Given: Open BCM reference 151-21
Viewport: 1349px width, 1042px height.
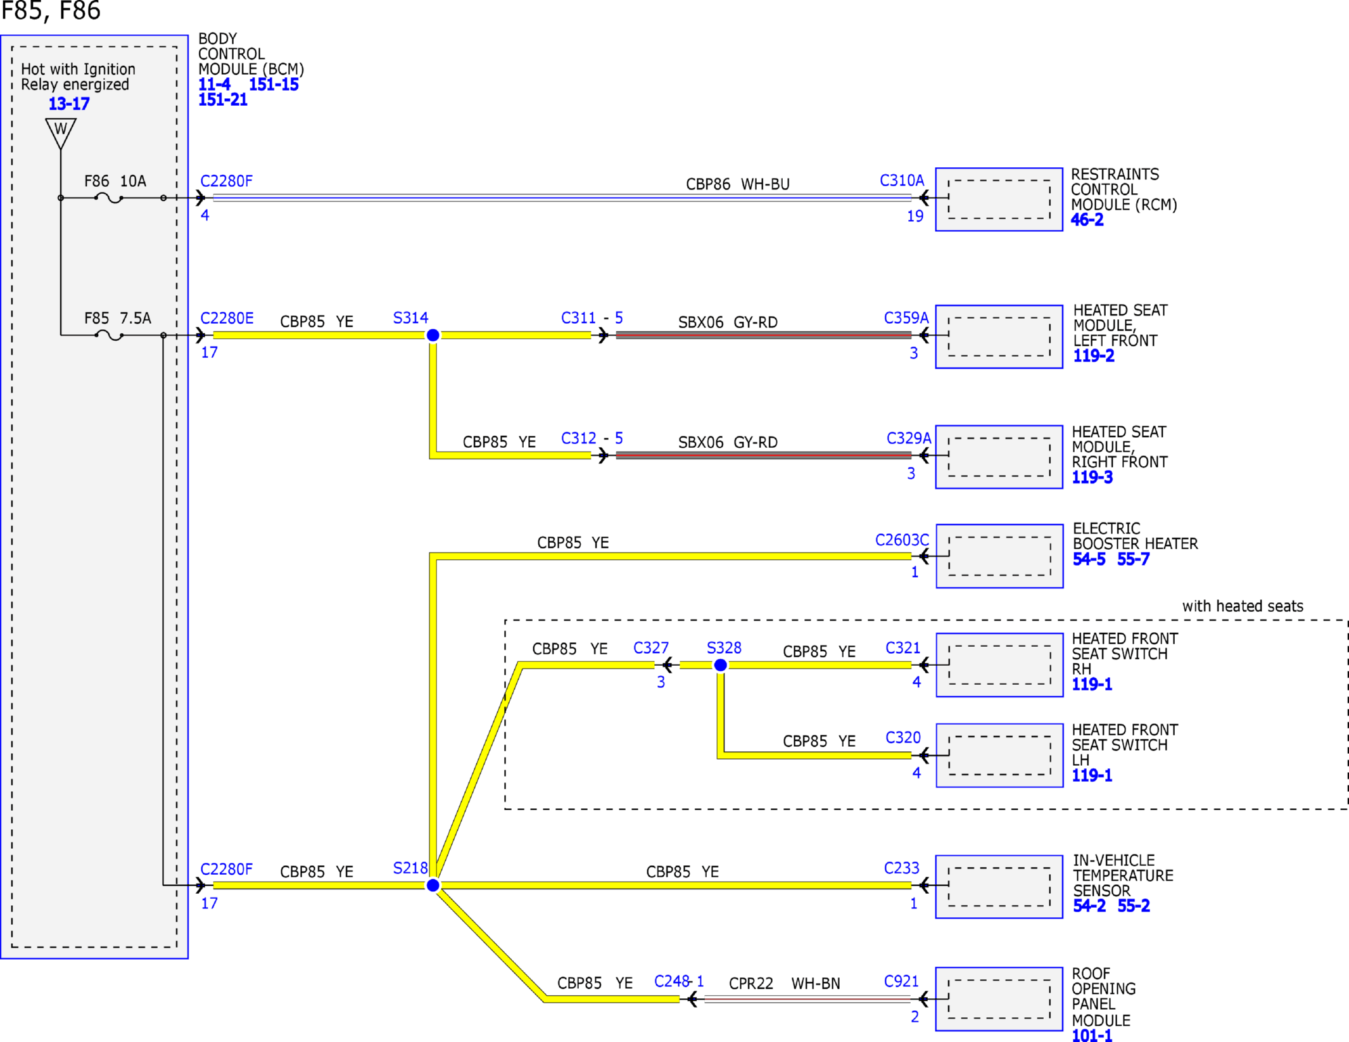Looking at the screenshot, I should 223,100.
